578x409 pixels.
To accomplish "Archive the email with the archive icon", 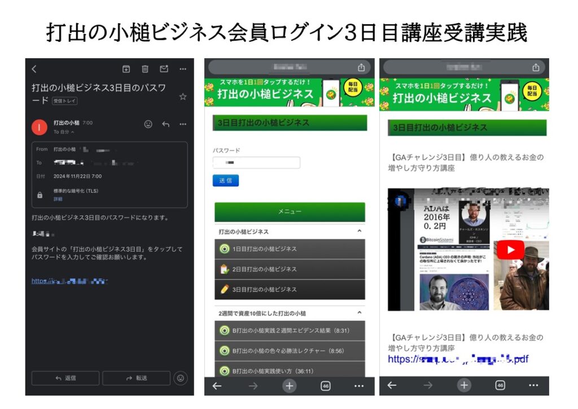I will click(126, 69).
